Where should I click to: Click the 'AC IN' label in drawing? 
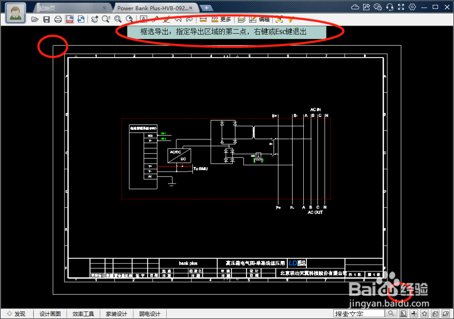316,110
